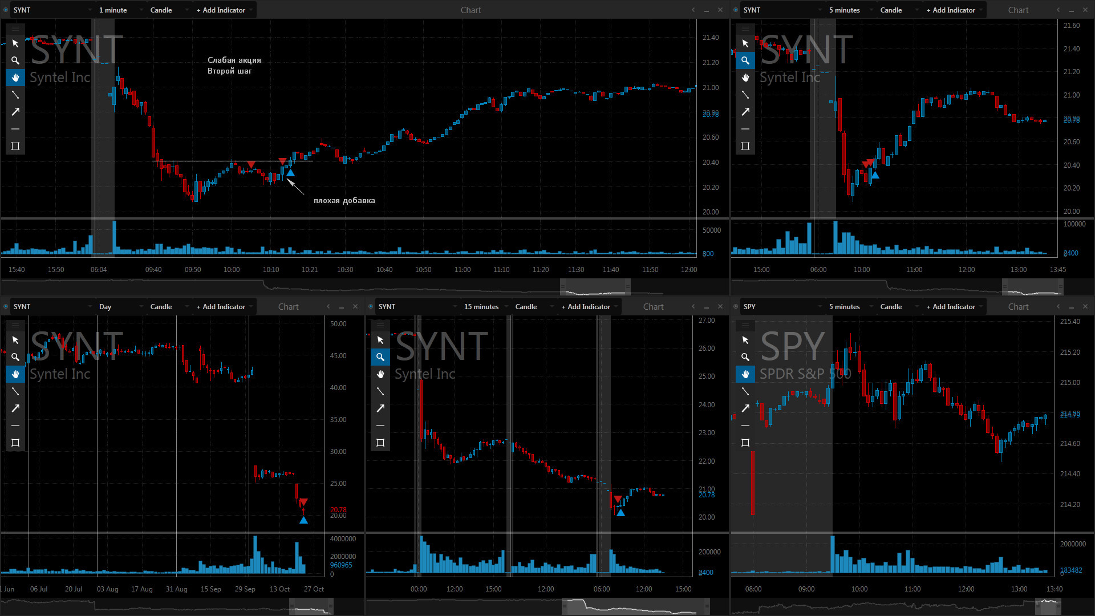Select pointer tool in SPY chart
The height and width of the screenshot is (616, 1095).
coord(745,340)
